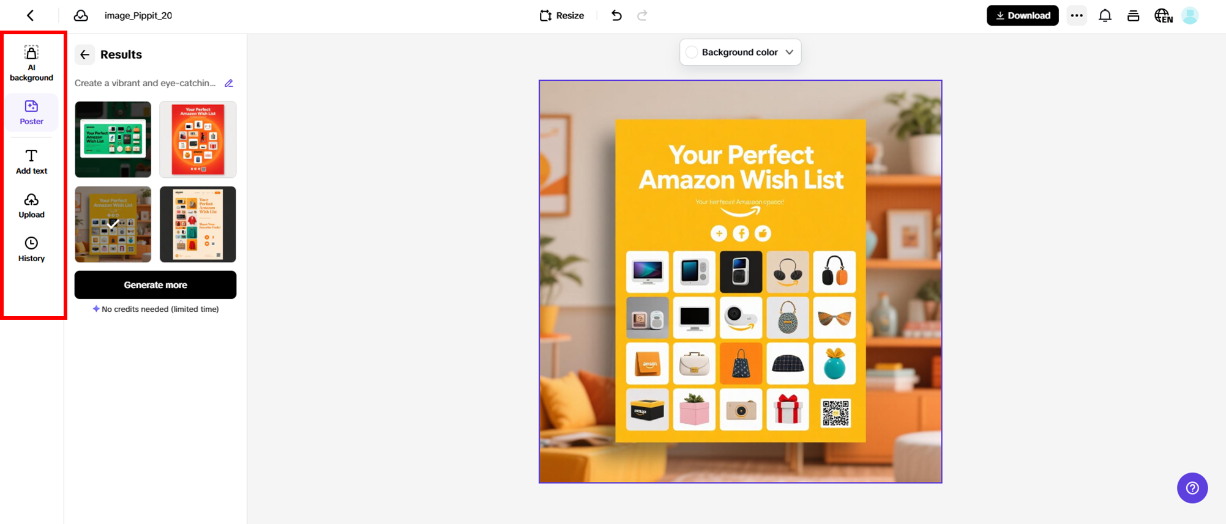Click the white background color circle
The image size is (1226, 524).
[x=692, y=52]
